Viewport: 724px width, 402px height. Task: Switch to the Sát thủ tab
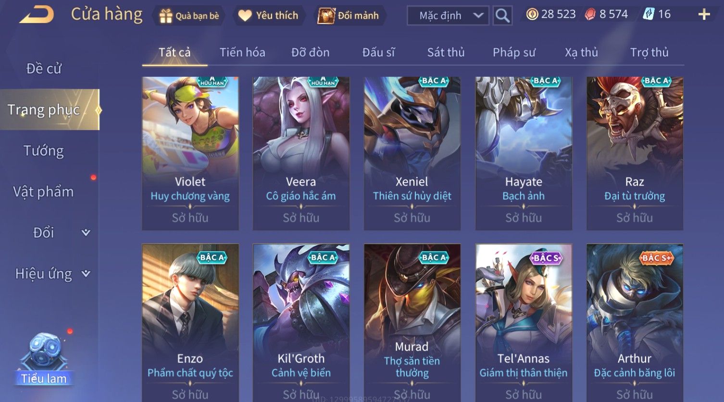point(446,52)
